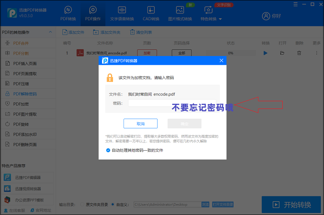Viewport: 324px width, 215px height.
Task: Collapse the PDF的其他操作 section
Action: (50, 32)
